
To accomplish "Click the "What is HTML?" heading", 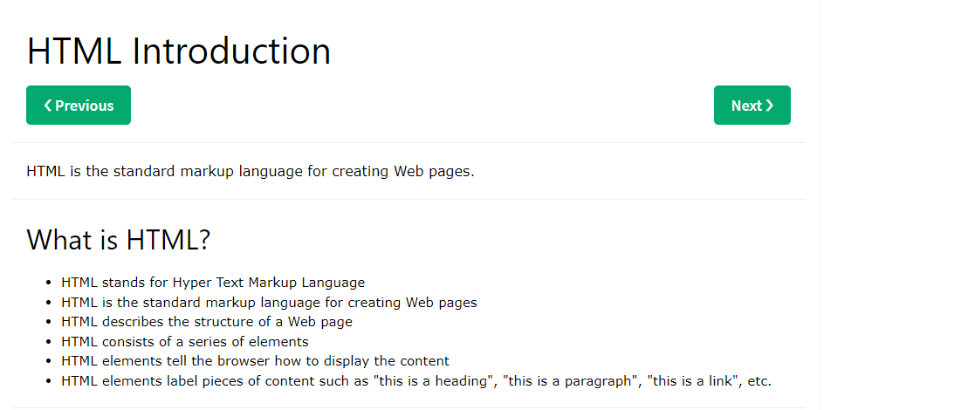I will (x=119, y=239).
